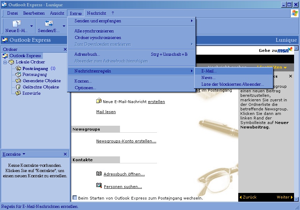Viewport: 300px width, 210px height.
Task: Click the status bar text 'Regeln für E-Mail-Nachrichten erstellen.'
Action: coord(40,207)
